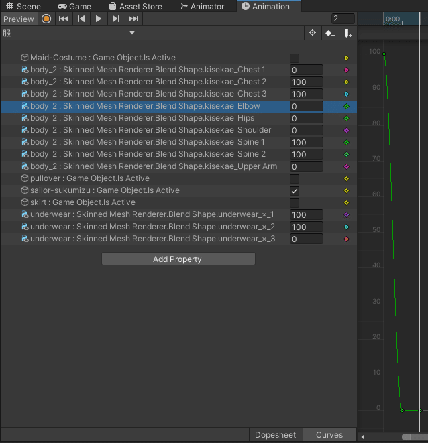This screenshot has height=443, width=428.
Task: Click keyframe diamond for underwear_x_1
Action: point(346,214)
